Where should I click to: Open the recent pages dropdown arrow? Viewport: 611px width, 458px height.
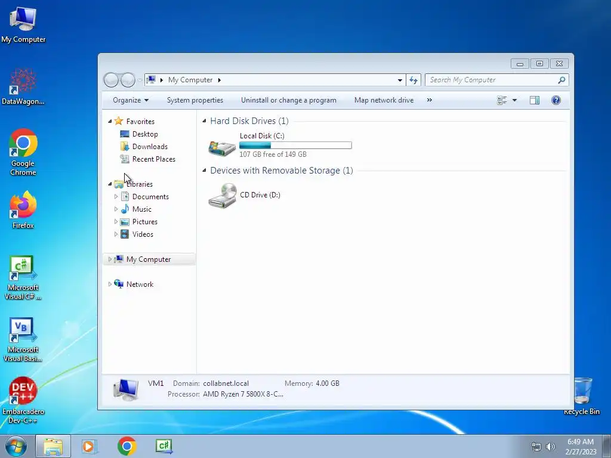[140, 81]
